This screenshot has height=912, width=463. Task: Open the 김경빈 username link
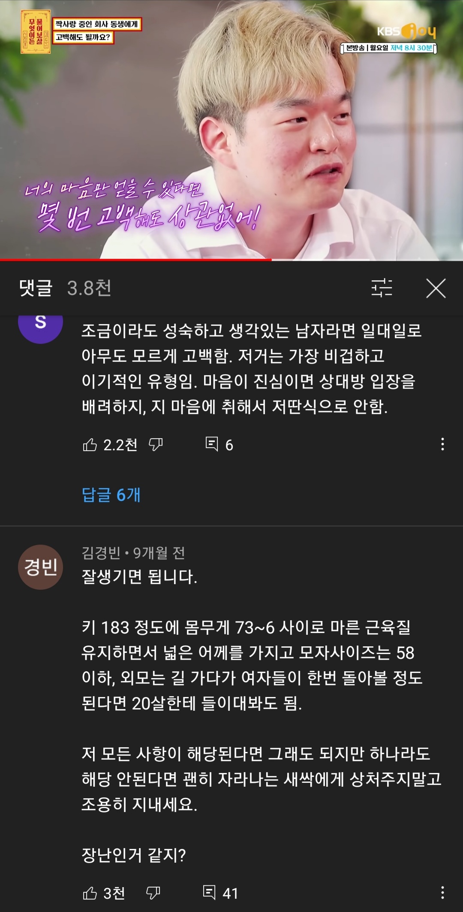[101, 552]
